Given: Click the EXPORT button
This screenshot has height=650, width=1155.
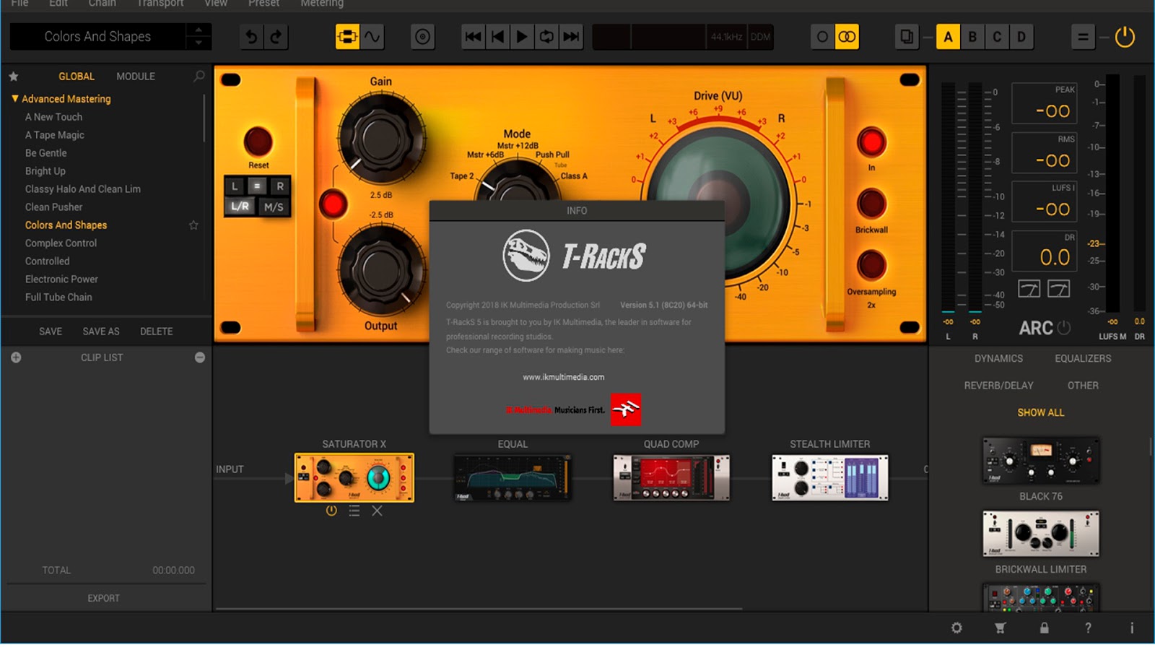Looking at the screenshot, I should (x=104, y=598).
